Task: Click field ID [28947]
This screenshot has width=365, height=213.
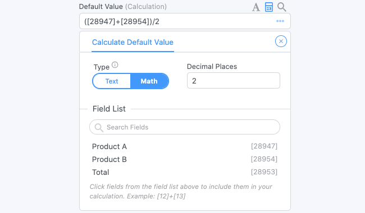Action: tap(264, 146)
